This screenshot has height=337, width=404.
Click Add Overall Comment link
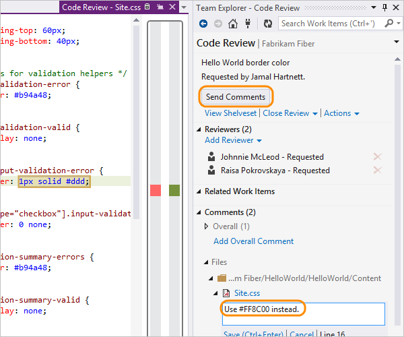[x=254, y=241]
